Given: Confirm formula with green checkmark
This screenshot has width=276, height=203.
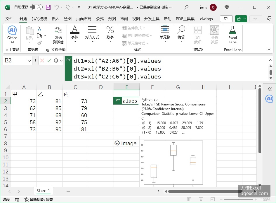Looking at the screenshot, I should (49, 61).
